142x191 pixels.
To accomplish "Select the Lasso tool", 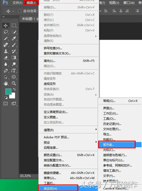I will pos(6,32).
